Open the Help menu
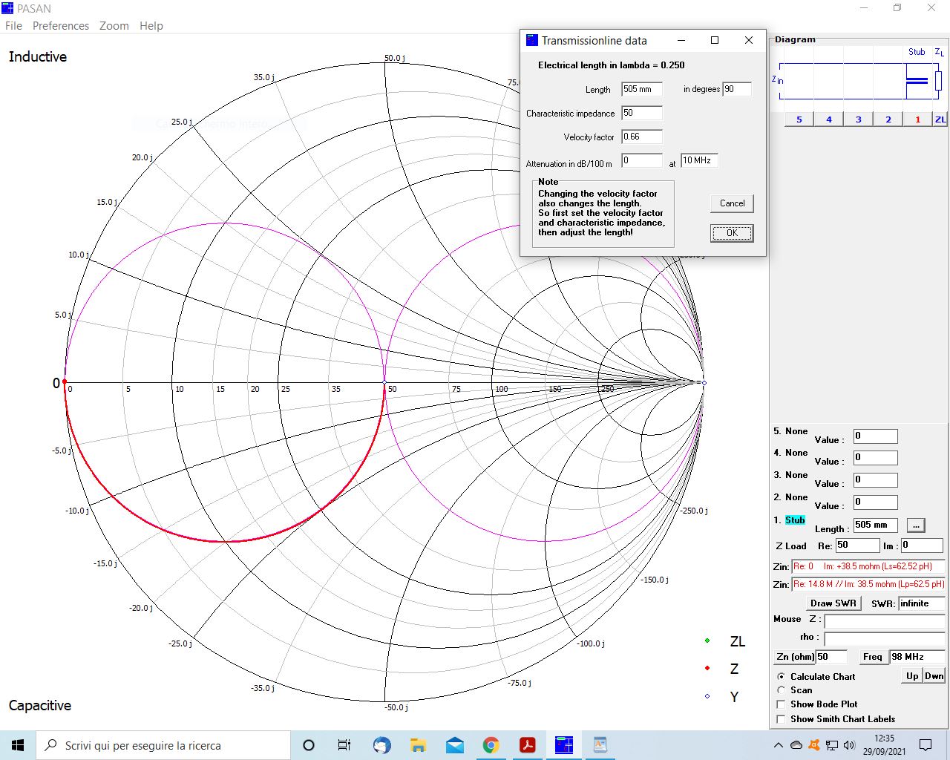 coord(151,25)
